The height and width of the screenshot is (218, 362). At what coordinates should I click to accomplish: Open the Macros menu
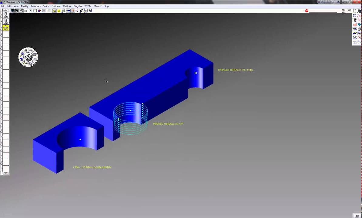97,6
